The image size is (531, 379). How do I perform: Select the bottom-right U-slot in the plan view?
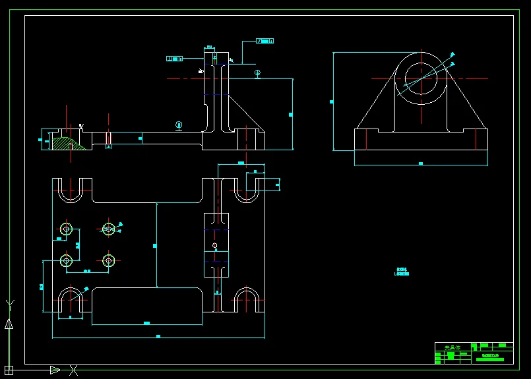point(247,300)
